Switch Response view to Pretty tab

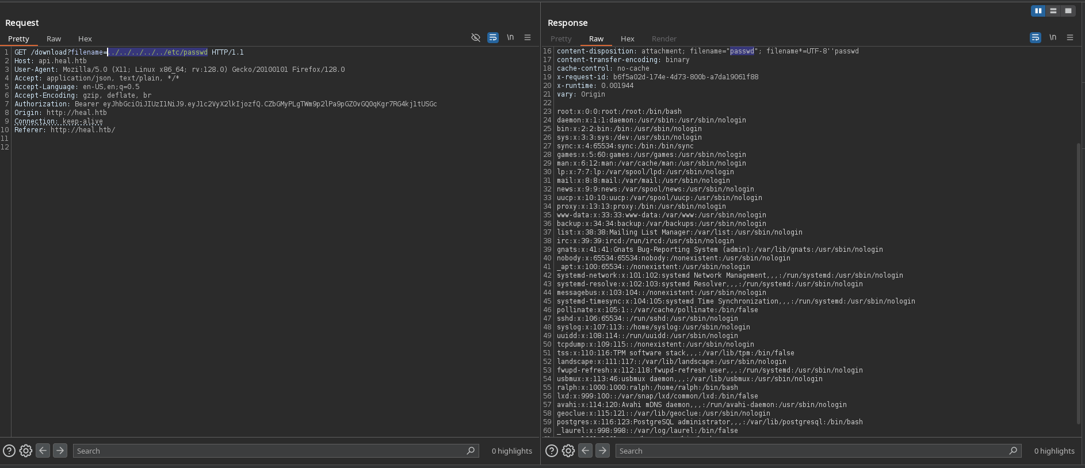[561, 39]
